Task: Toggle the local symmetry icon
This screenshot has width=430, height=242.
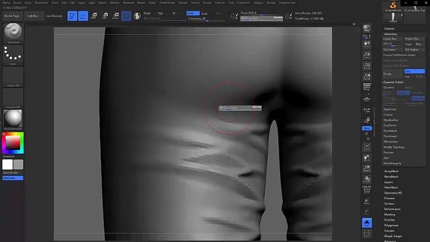Action: 367,110
